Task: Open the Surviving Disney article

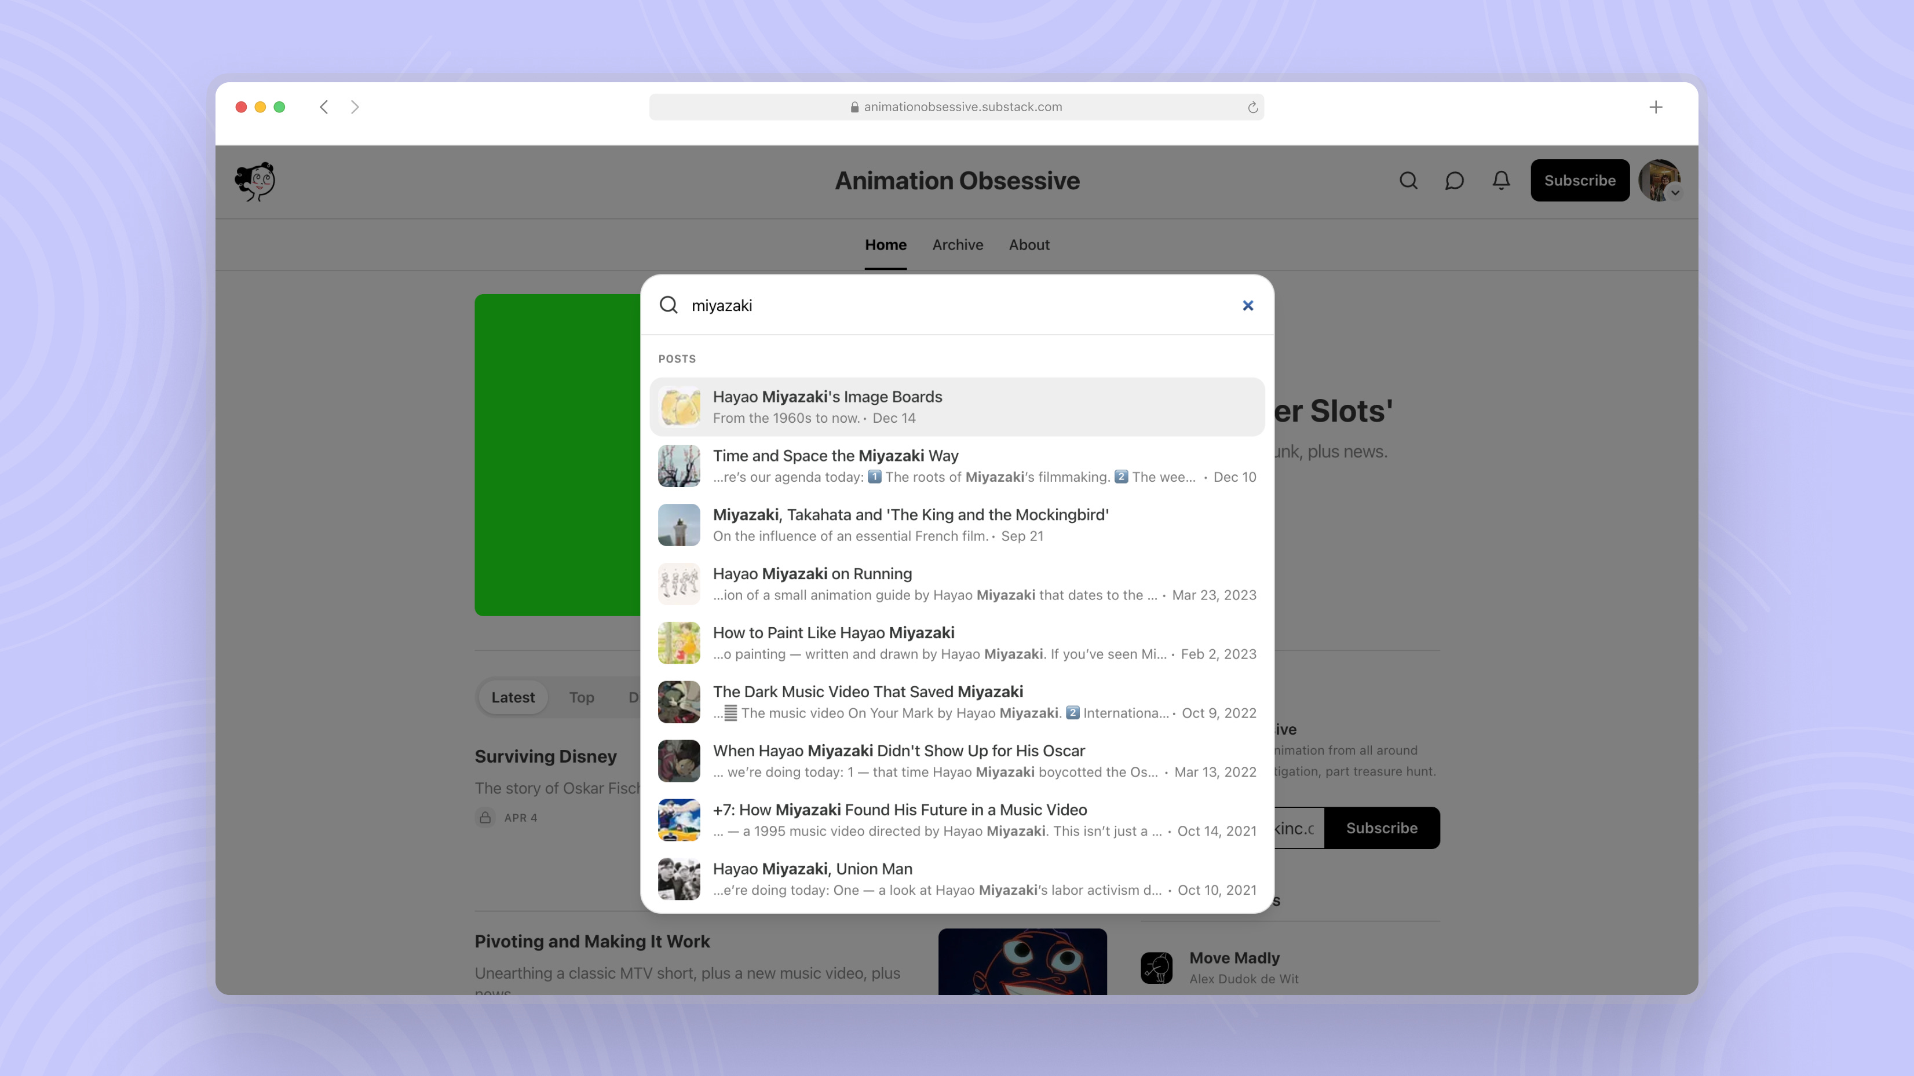Action: [x=545, y=756]
